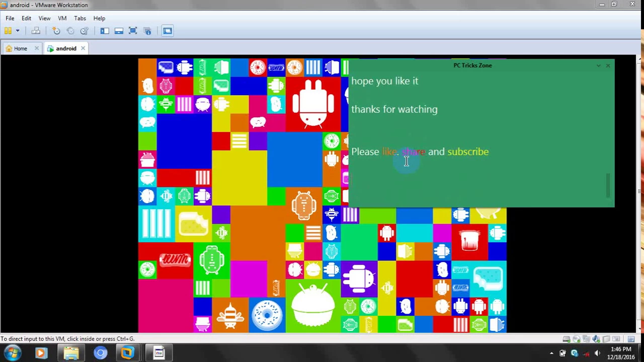Click the message log status icon
This screenshot has height=362, width=644.
click(631, 339)
